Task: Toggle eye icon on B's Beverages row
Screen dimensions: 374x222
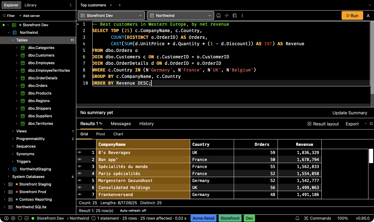Action: click(x=79, y=153)
